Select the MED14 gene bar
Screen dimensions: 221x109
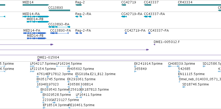pos(36,5)
